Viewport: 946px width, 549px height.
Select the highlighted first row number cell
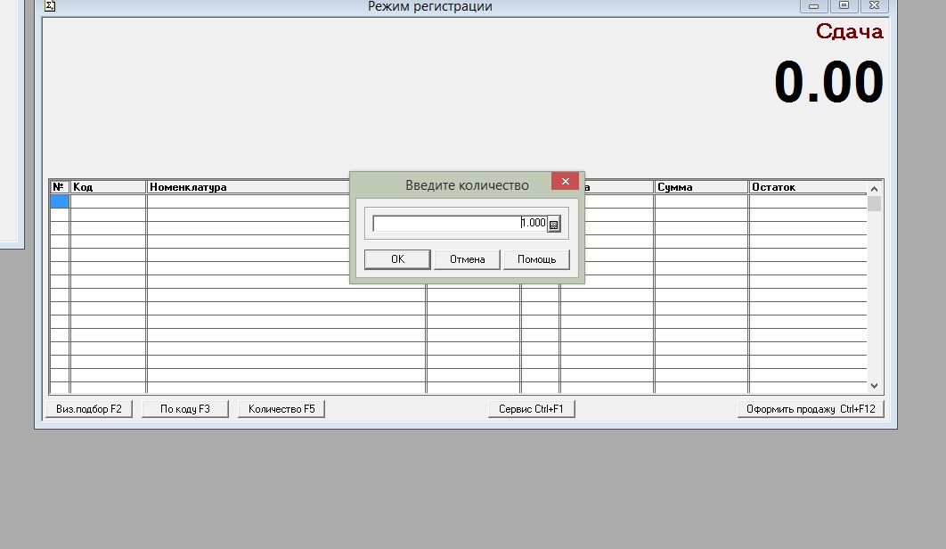[x=60, y=201]
